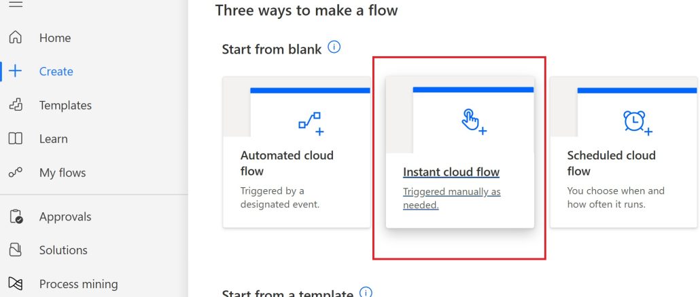Open My flows navigation item
The image size is (700, 297).
coord(63,173)
